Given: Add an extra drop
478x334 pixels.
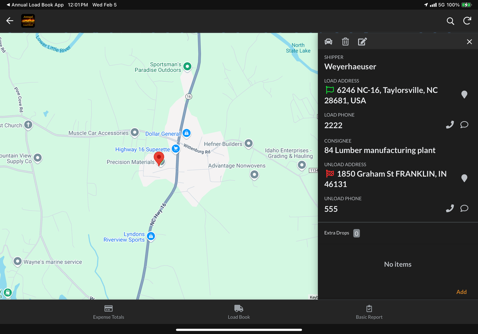Looking at the screenshot, I should [461, 292].
